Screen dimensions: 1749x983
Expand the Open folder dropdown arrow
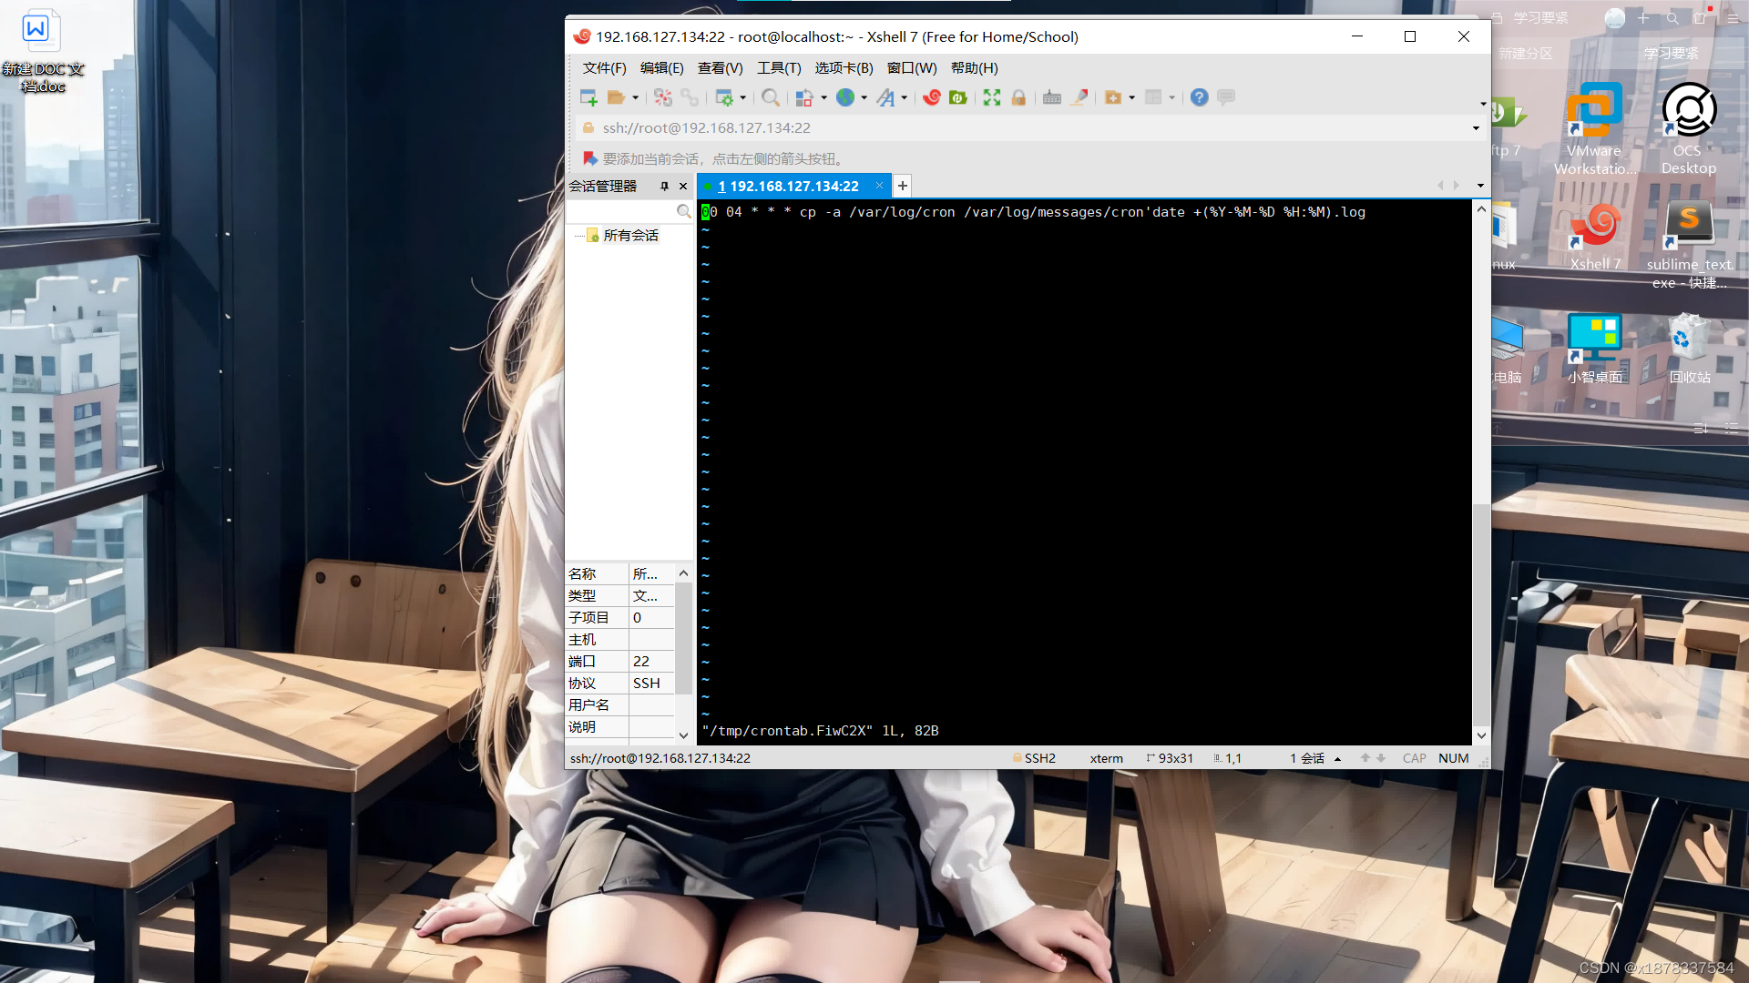[636, 98]
